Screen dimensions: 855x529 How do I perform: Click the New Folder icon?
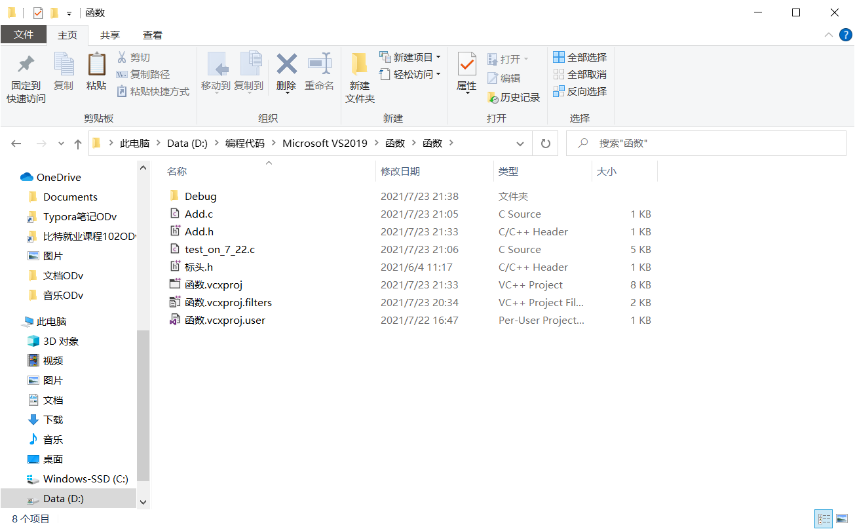click(x=359, y=64)
